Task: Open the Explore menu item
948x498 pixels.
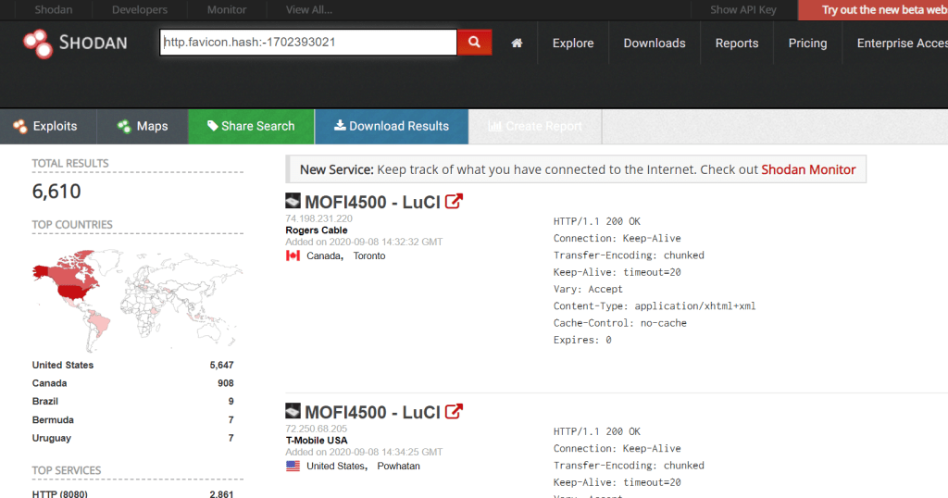Action: click(572, 44)
